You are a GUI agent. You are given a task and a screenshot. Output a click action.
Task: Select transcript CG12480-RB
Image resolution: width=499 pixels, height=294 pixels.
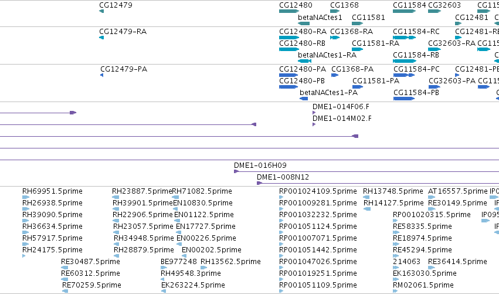pyautogui.click(x=302, y=43)
